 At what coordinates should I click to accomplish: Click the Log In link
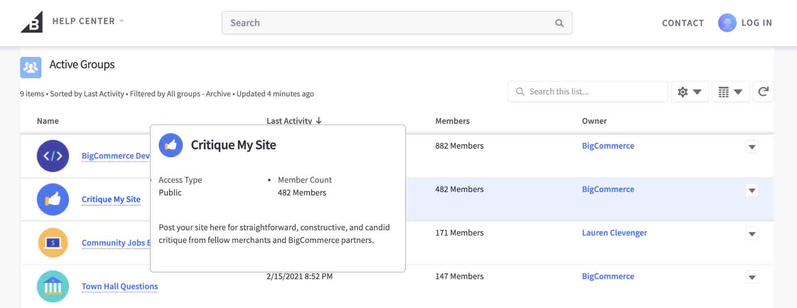click(x=757, y=23)
